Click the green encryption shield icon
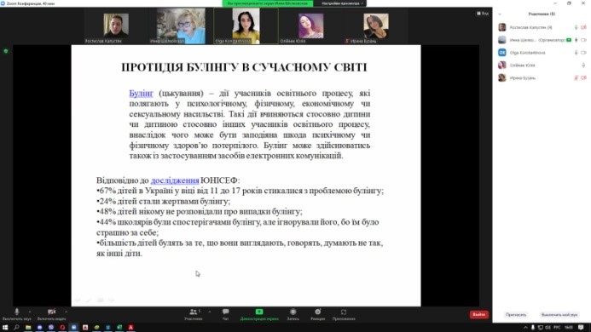 click(6, 51)
